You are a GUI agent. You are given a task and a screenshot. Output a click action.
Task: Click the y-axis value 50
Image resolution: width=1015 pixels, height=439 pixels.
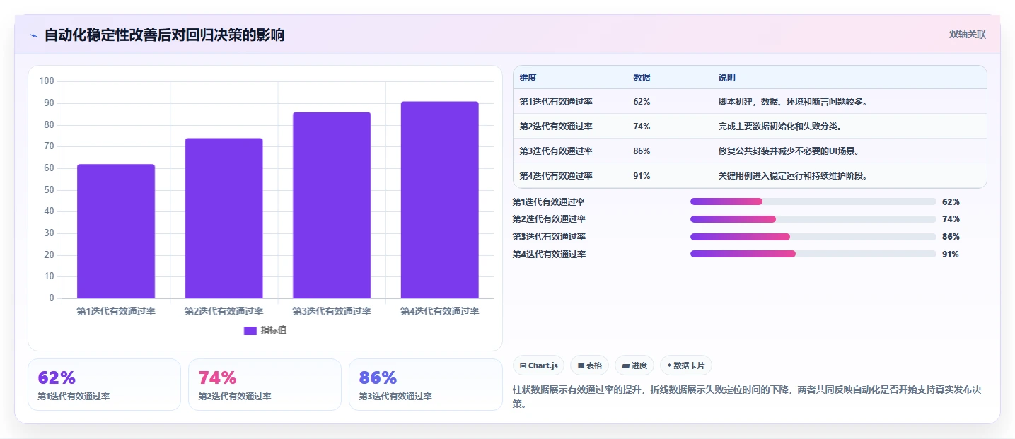49,190
